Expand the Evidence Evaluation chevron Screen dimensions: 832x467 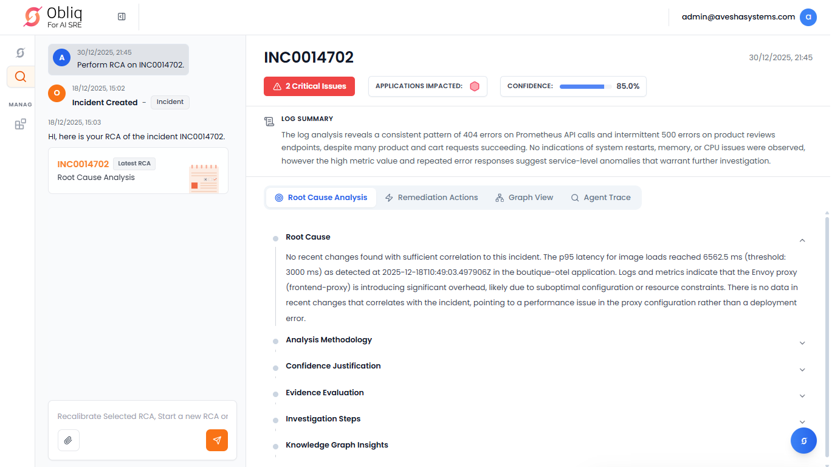point(802,396)
